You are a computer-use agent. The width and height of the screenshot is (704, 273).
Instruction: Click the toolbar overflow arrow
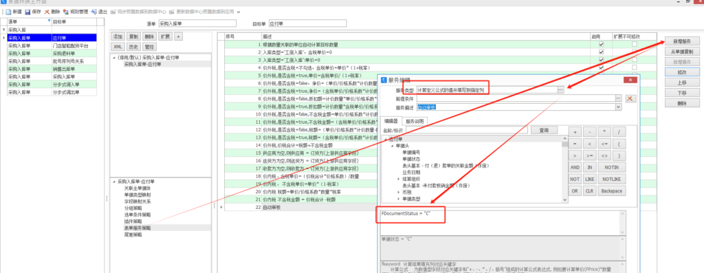point(239,12)
